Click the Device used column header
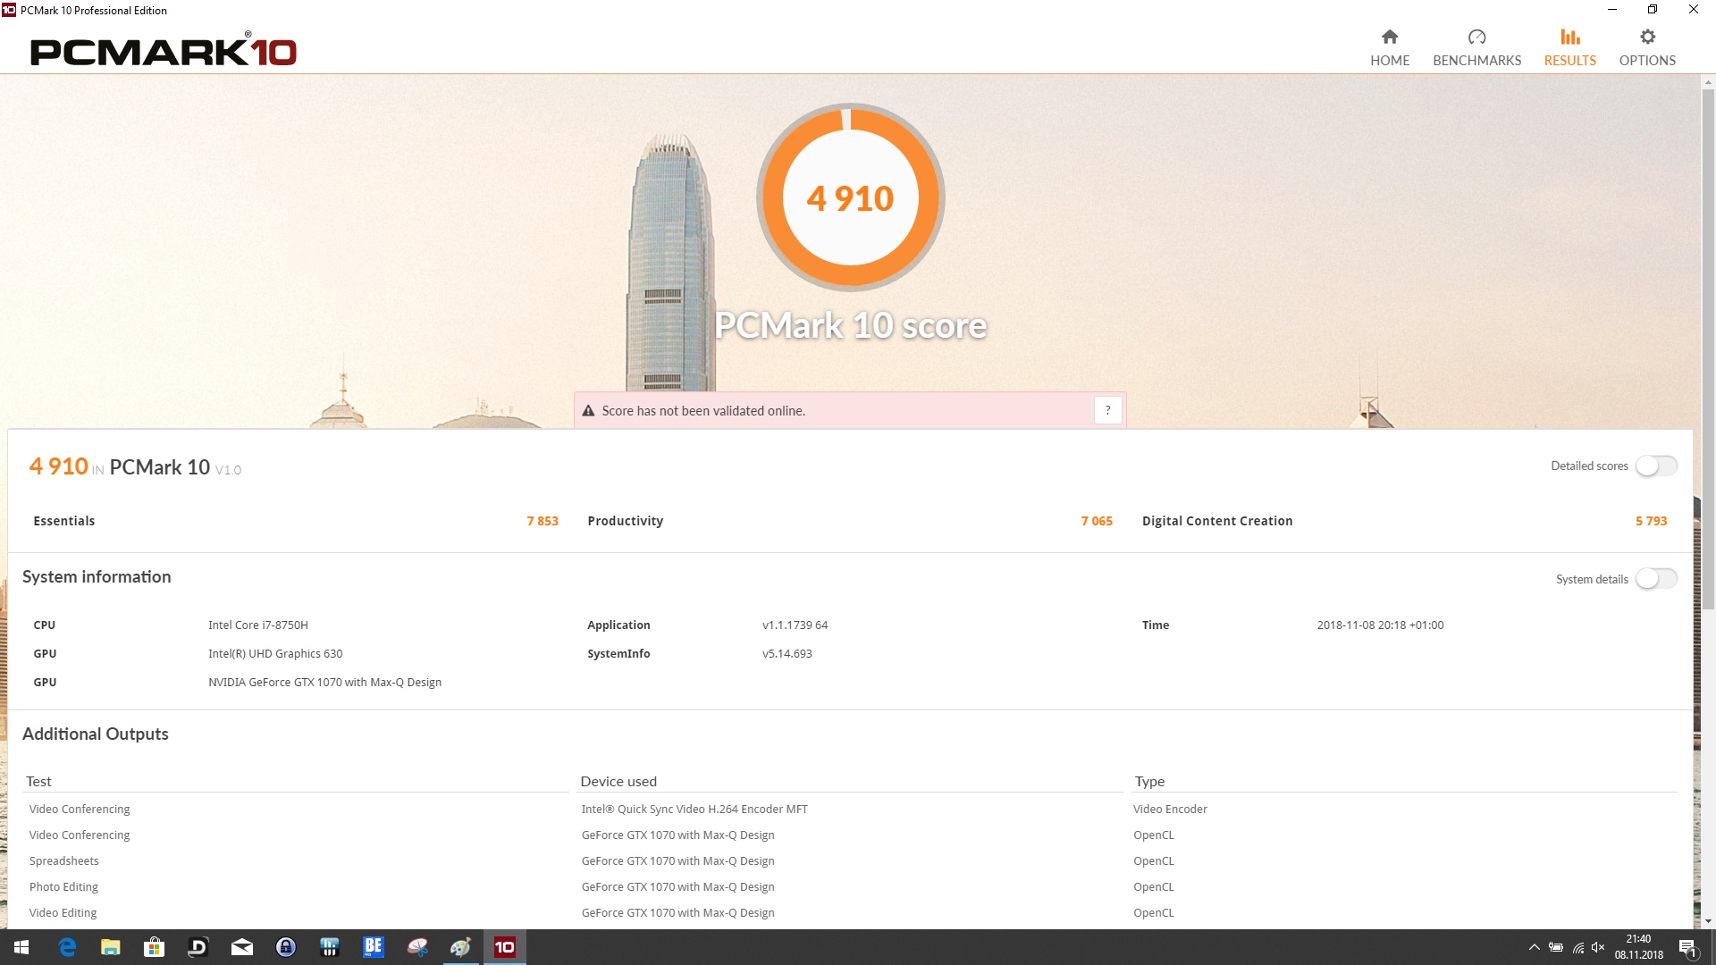Screen dimensions: 1716x965 click(x=618, y=781)
